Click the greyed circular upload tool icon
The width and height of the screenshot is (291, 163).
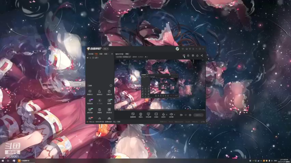click(x=99, y=101)
